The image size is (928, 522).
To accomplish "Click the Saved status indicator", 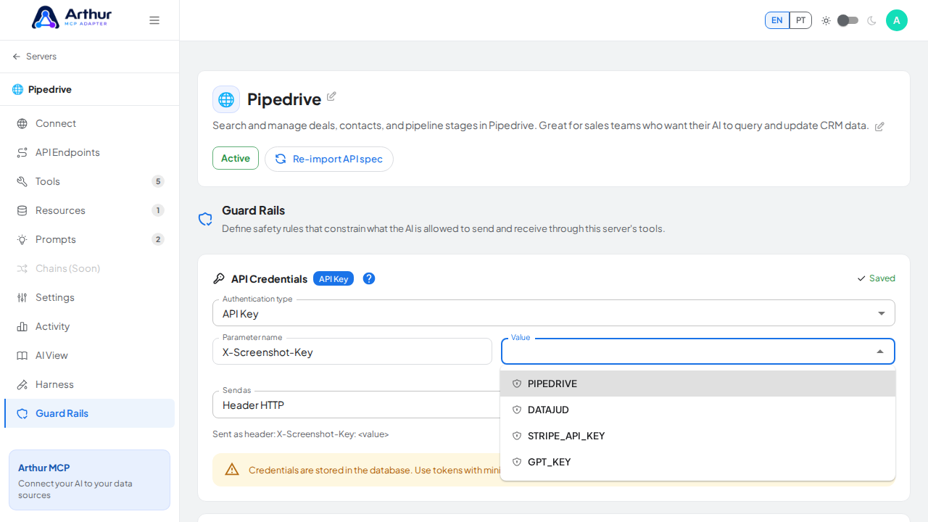I will click(876, 278).
